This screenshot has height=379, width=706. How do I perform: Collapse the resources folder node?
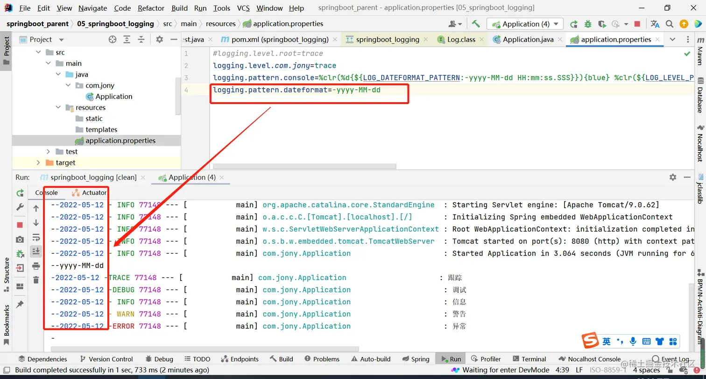point(58,107)
